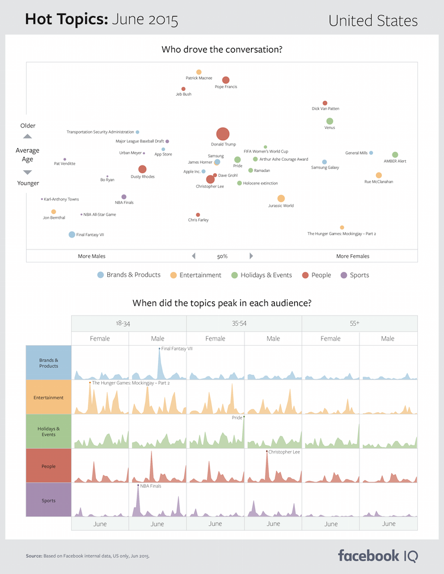Viewport: 444px width, 574px height.
Task: Click the Holidays & Events row label
Action: click(49, 432)
